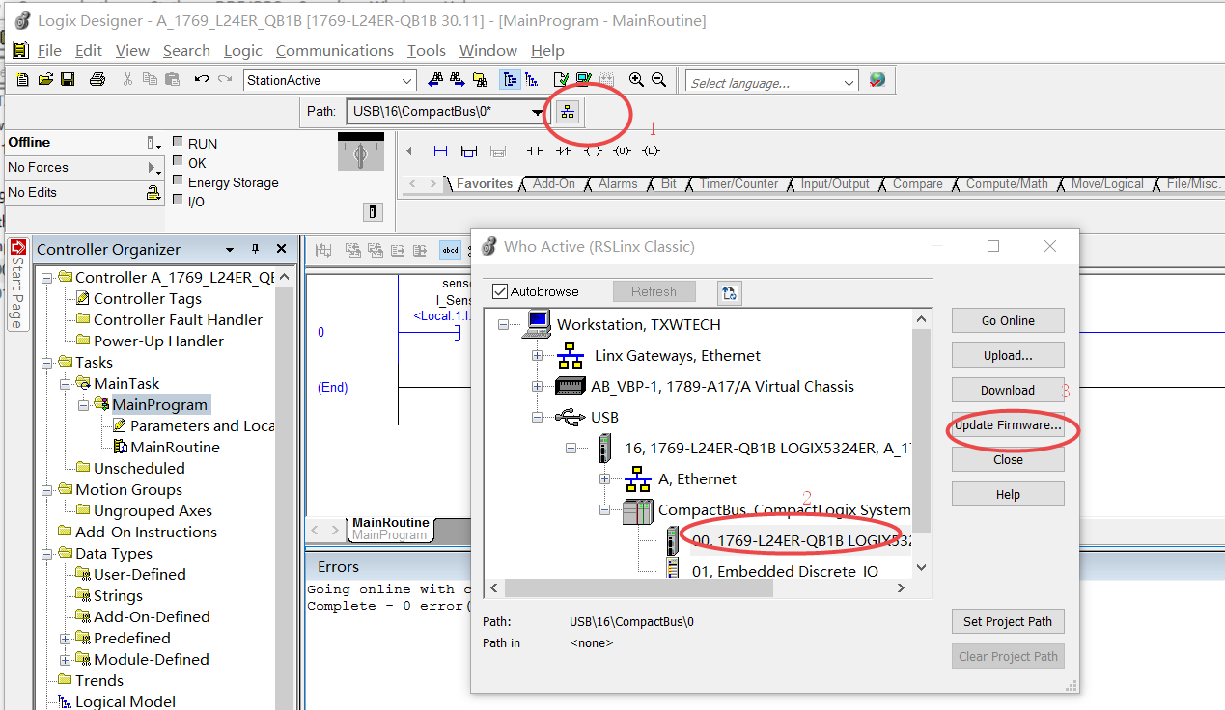Click the Copy toolbar icon
This screenshot has height=710, width=1225.
point(150,80)
